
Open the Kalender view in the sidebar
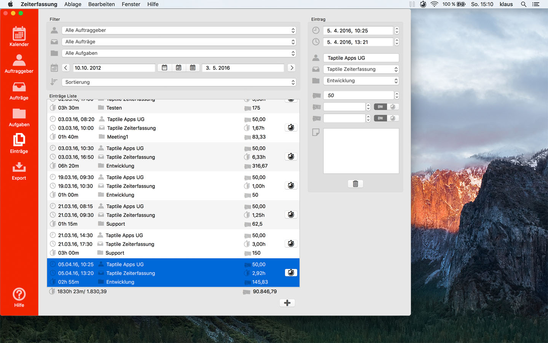[19, 37]
